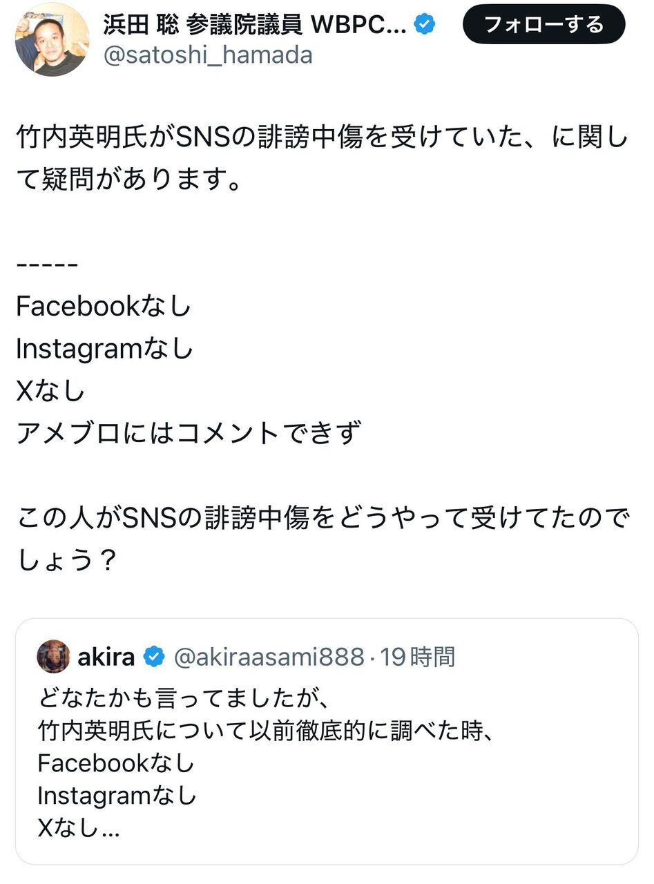654x884 pixels.
Task: Click 竹内英明氏について line in quote
Action: pyautogui.click(x=267, y=731)
